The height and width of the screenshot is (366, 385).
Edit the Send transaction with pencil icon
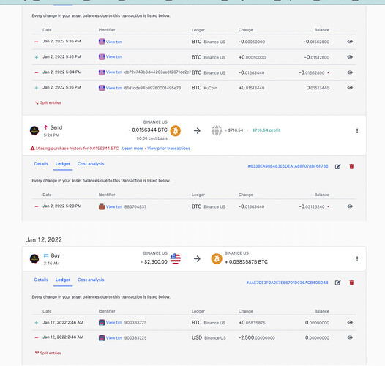pyautogui.click(x=337, y=167)
